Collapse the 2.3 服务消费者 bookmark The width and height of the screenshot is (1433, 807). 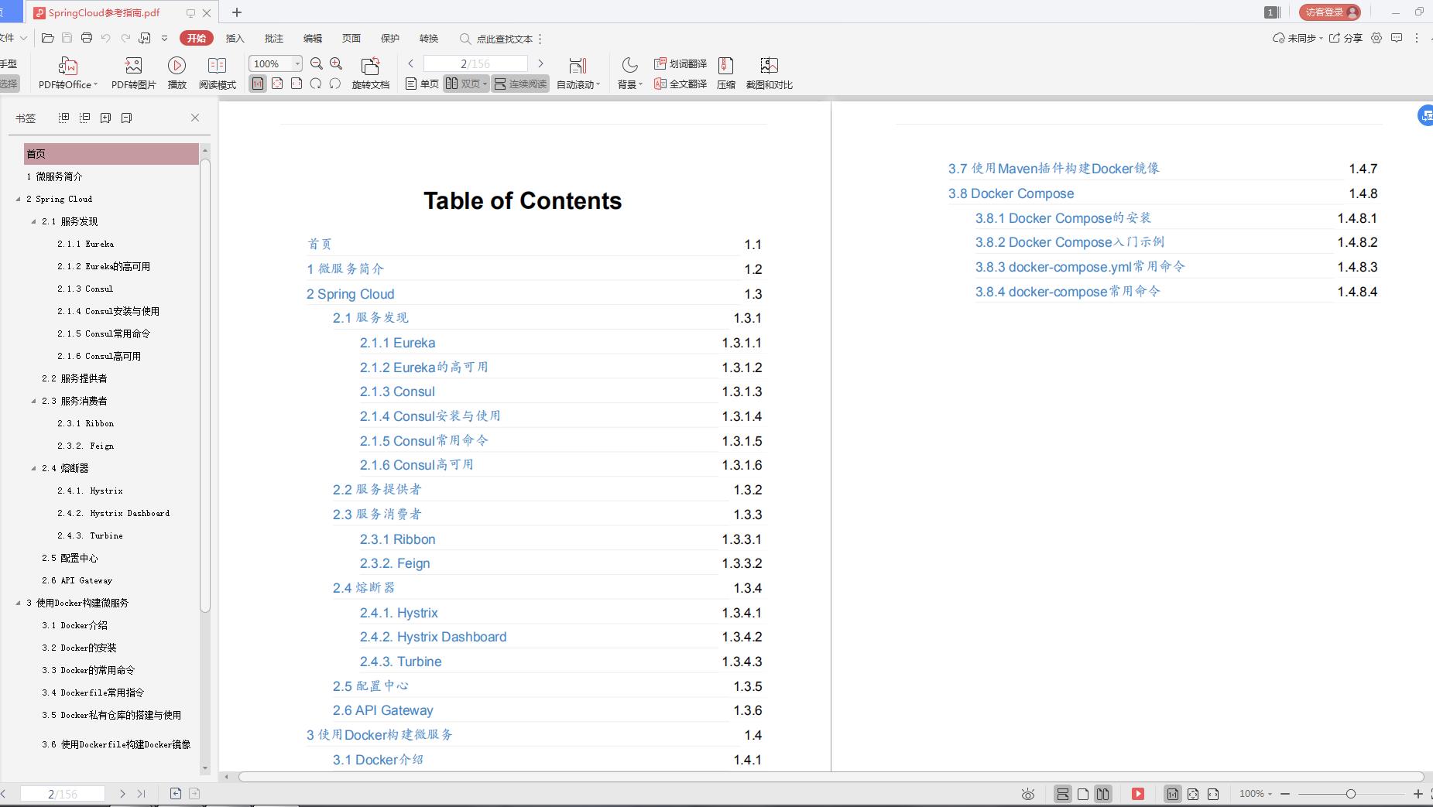(34, 401)
